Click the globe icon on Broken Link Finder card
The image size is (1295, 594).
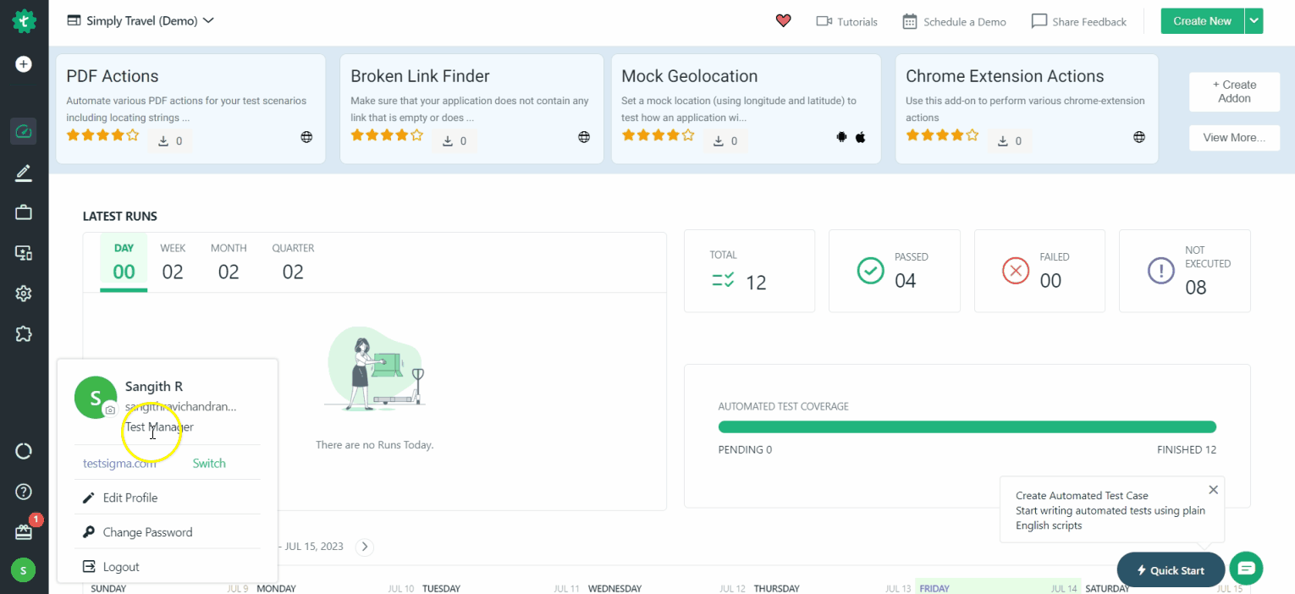pos(584,137)
